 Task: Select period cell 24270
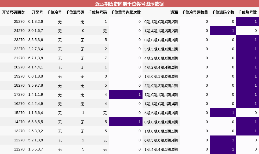[x=19, y=31]
